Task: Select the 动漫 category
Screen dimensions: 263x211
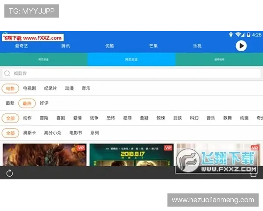Action: click(x=69, y=88)
